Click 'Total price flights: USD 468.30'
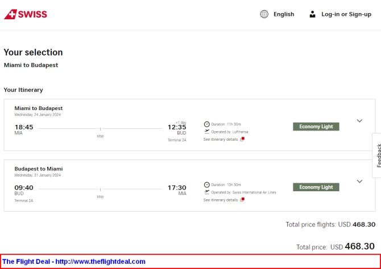Image resolution: width=381 pixels, height=269 pixels. [x=330, y=225]
